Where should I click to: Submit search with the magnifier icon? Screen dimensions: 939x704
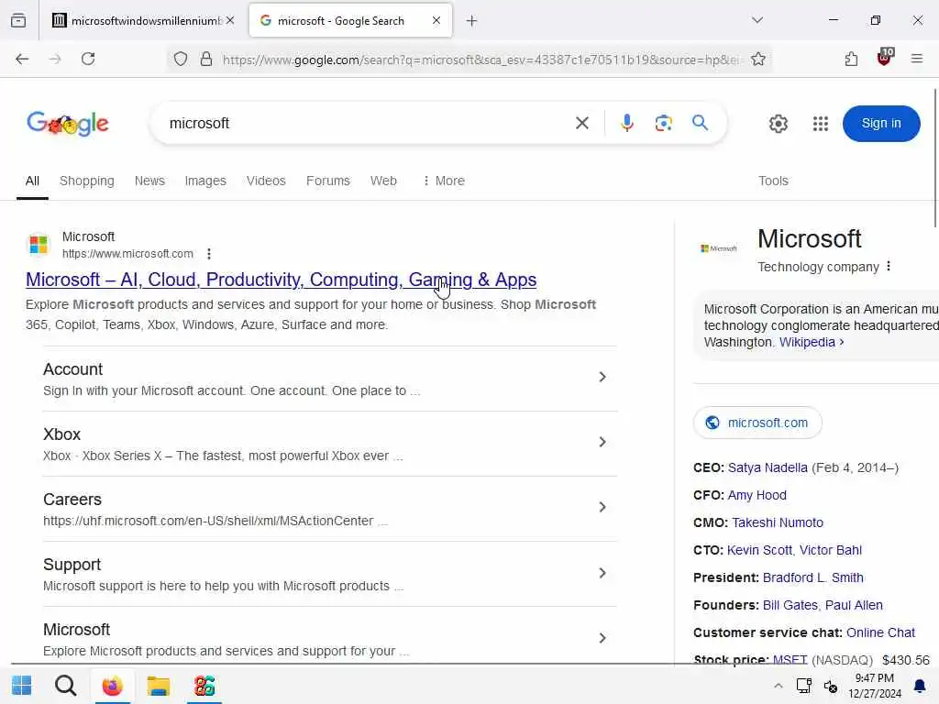coord(700,123)
